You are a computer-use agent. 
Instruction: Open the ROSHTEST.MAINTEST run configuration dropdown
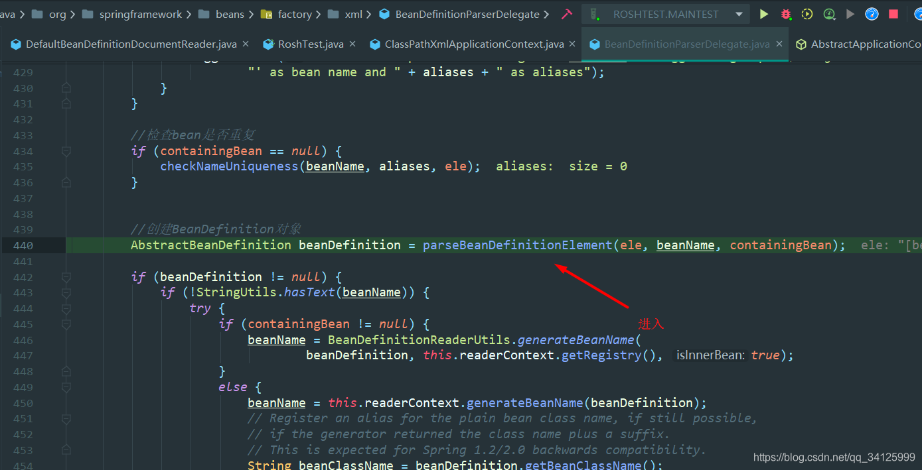point(666,14)
